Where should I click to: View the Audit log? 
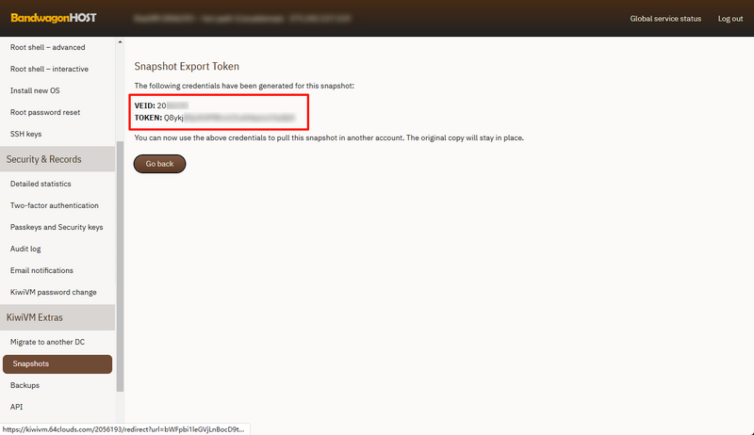25,249
